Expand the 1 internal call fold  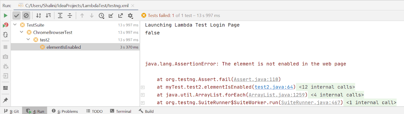[371, 102]
